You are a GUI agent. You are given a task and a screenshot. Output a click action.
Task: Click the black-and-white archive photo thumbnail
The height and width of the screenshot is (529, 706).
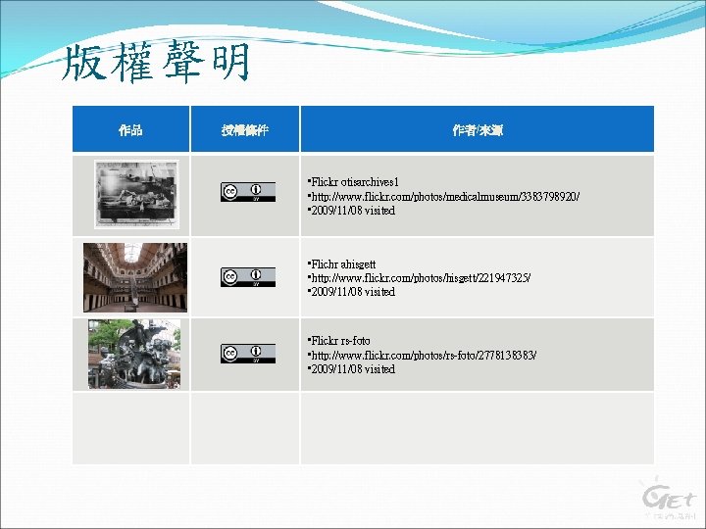(x=136, y=194)
